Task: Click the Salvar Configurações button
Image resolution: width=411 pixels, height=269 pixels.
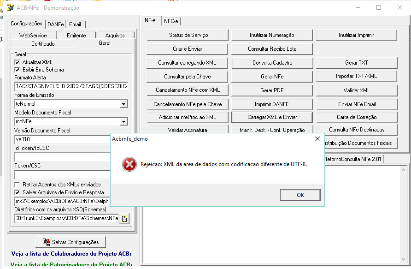Action: [71, 242]
